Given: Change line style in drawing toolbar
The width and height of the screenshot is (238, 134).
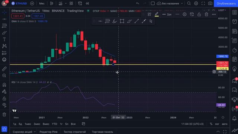Looking at the screenshot, I should point(177,14).
